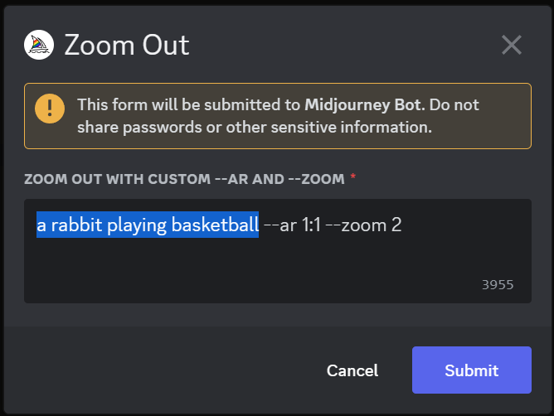Click the yellow exclamation warning icon

[x=50, y=109]
